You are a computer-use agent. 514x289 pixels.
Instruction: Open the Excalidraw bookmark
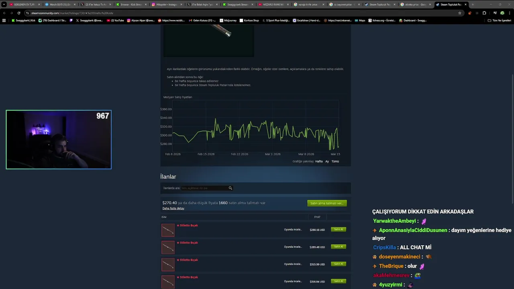pos(307,20)
